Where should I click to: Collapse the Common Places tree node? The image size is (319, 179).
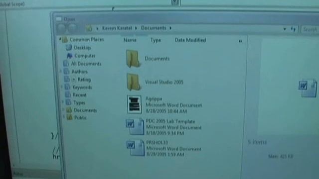pyautogui.click(x=60, y=39)
